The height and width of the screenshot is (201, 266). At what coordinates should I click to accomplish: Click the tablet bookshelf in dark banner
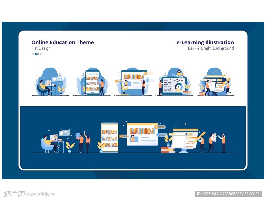110,137
